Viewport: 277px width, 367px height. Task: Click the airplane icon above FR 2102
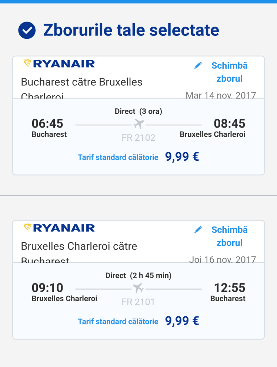[x=138, y=124]
